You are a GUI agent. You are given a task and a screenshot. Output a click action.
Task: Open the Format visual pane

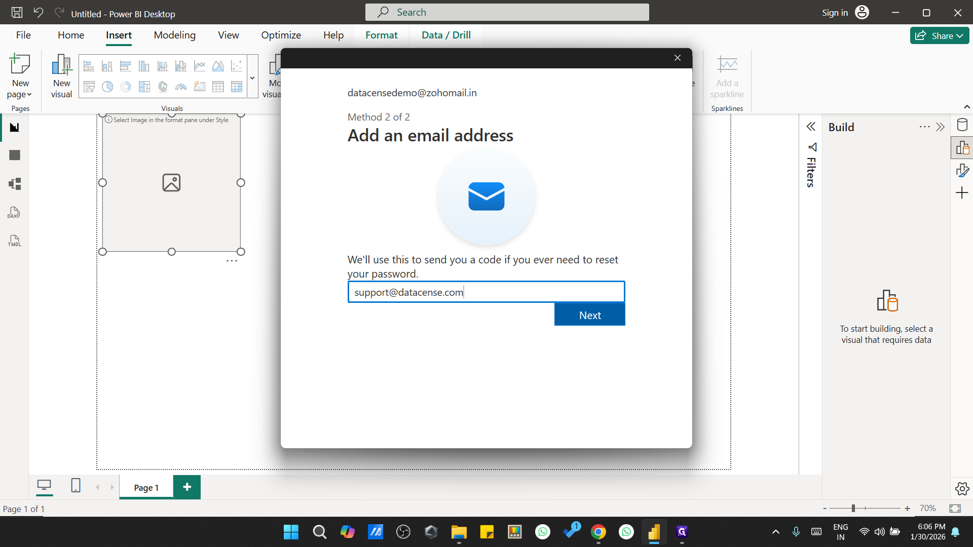[962, 170]
